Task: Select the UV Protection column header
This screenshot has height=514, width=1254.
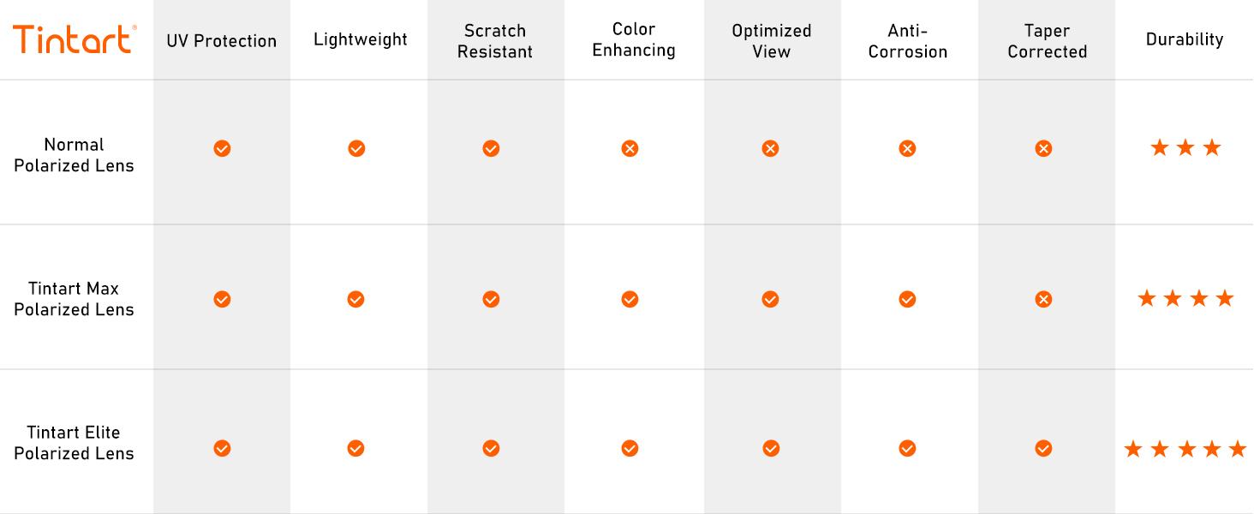Action: pyautogui.click(x=222, y=40)
